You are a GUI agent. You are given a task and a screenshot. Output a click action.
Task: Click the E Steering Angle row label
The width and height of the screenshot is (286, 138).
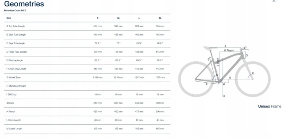(14, 60)
